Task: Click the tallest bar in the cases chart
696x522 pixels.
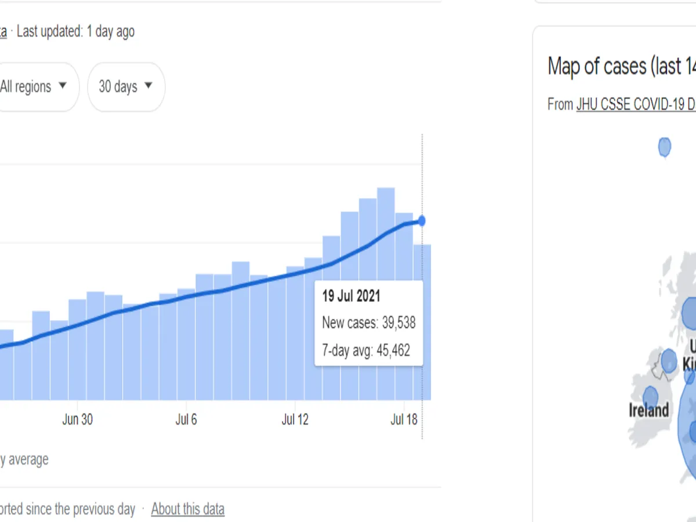Action: pyautogui.click(x=386, y=290)
